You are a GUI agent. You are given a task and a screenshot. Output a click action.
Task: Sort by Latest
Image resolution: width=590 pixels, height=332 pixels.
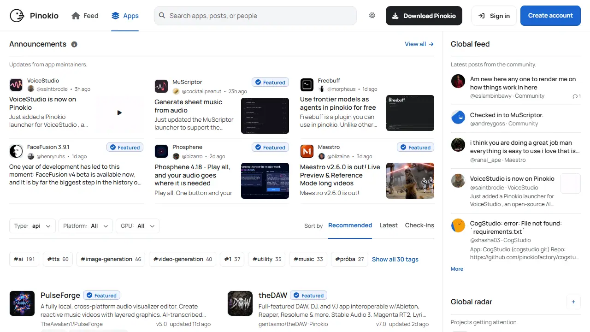coord(389,225)
